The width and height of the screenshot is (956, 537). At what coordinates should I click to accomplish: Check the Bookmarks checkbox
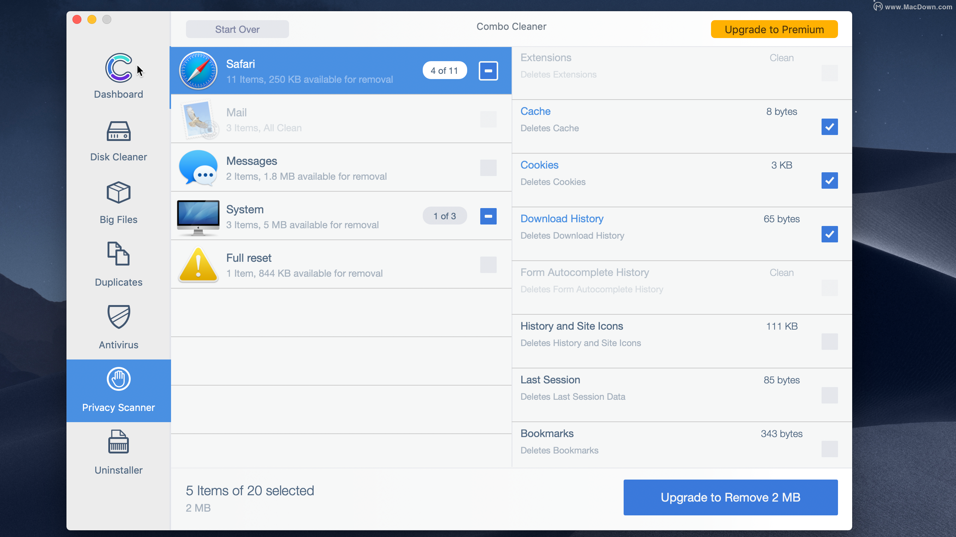click(830, 449)
